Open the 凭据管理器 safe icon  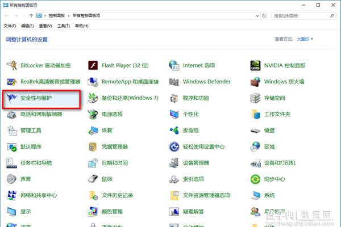[93, 147]
